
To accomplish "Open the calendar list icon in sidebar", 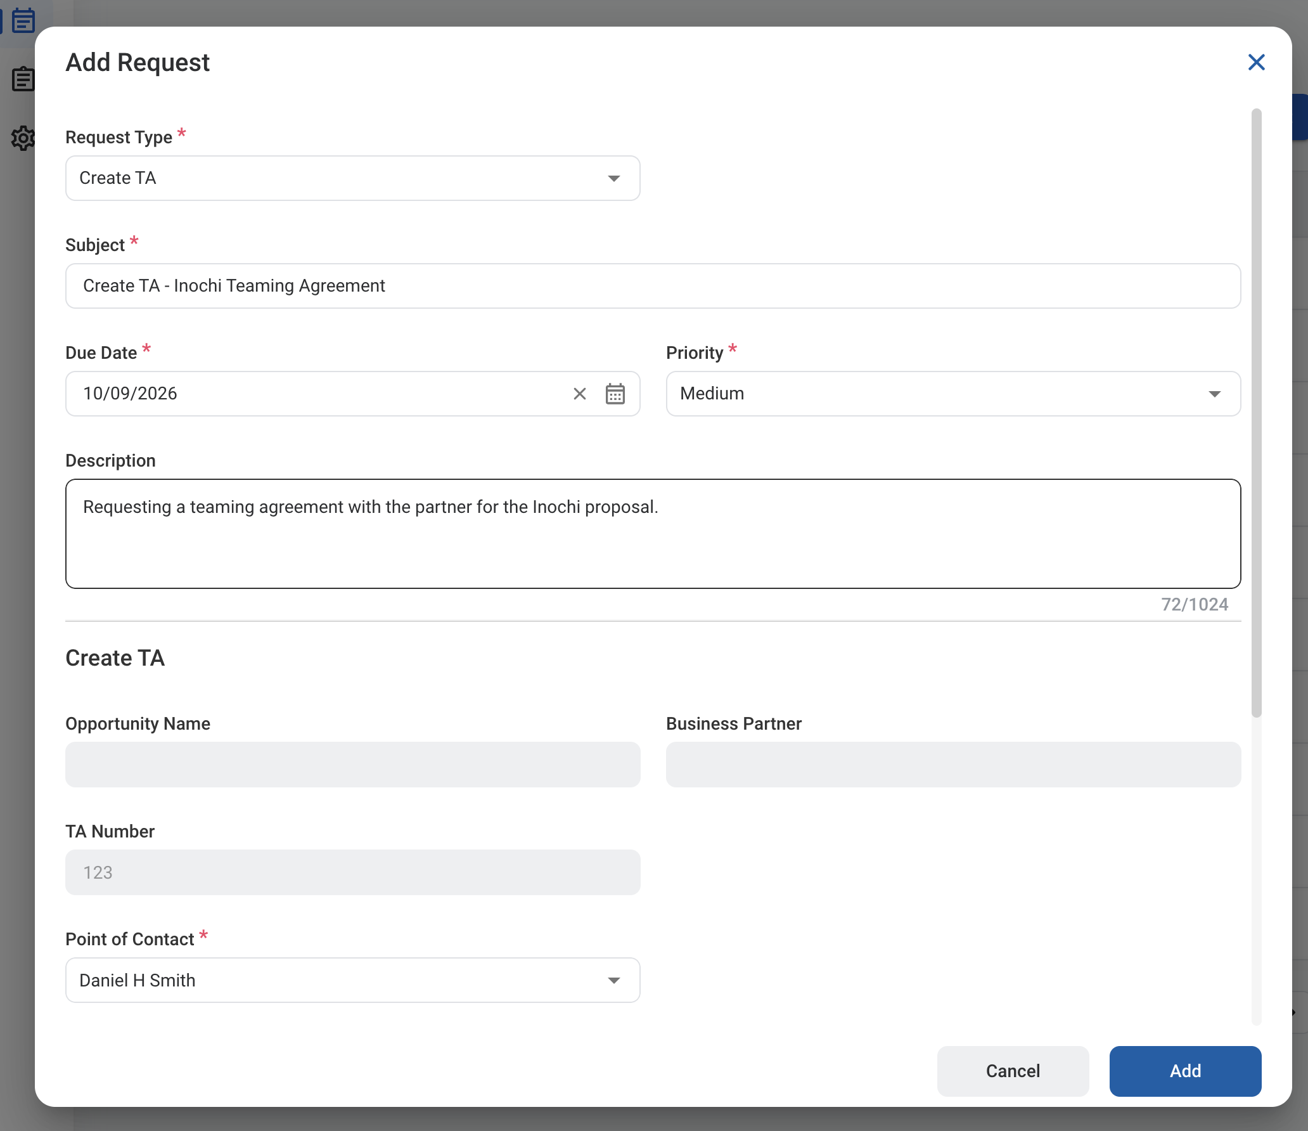I will (23, 20).
